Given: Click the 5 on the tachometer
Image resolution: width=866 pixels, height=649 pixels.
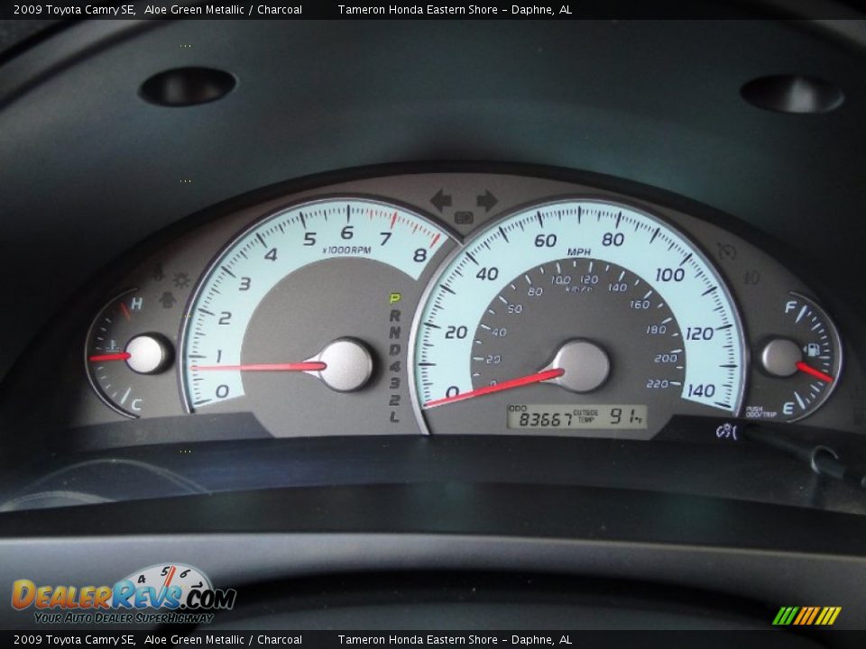Looking at the screenshot, I should (309, 239).
